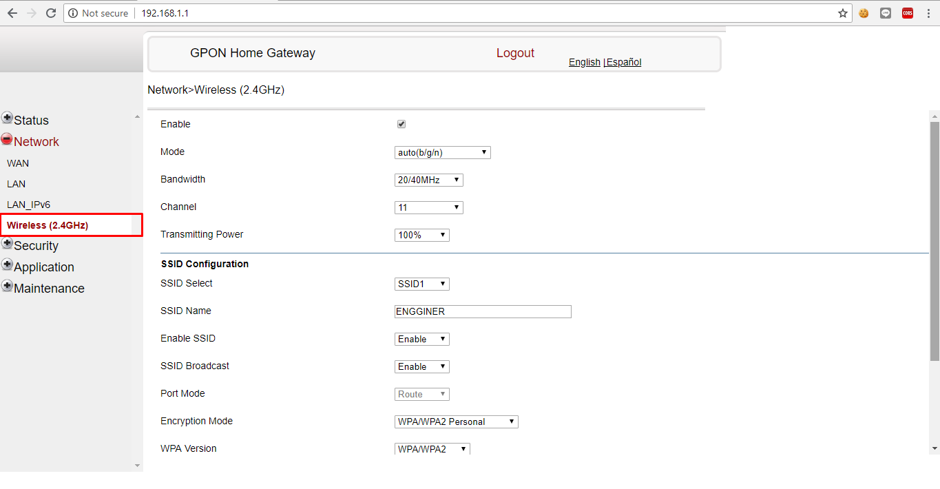Click the cookie extension icon

pos(864,13)
